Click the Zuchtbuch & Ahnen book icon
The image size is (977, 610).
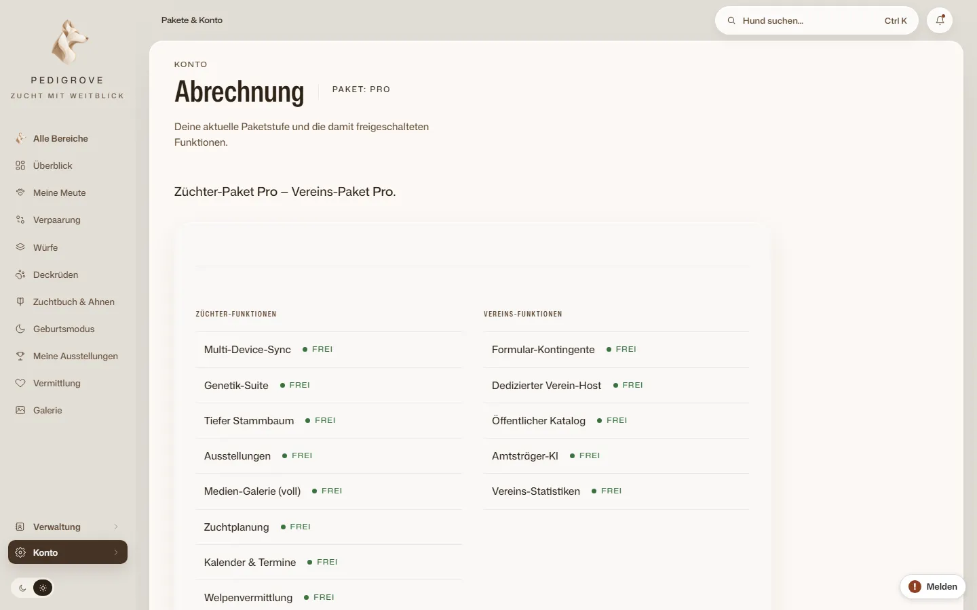tap(20, 302)
